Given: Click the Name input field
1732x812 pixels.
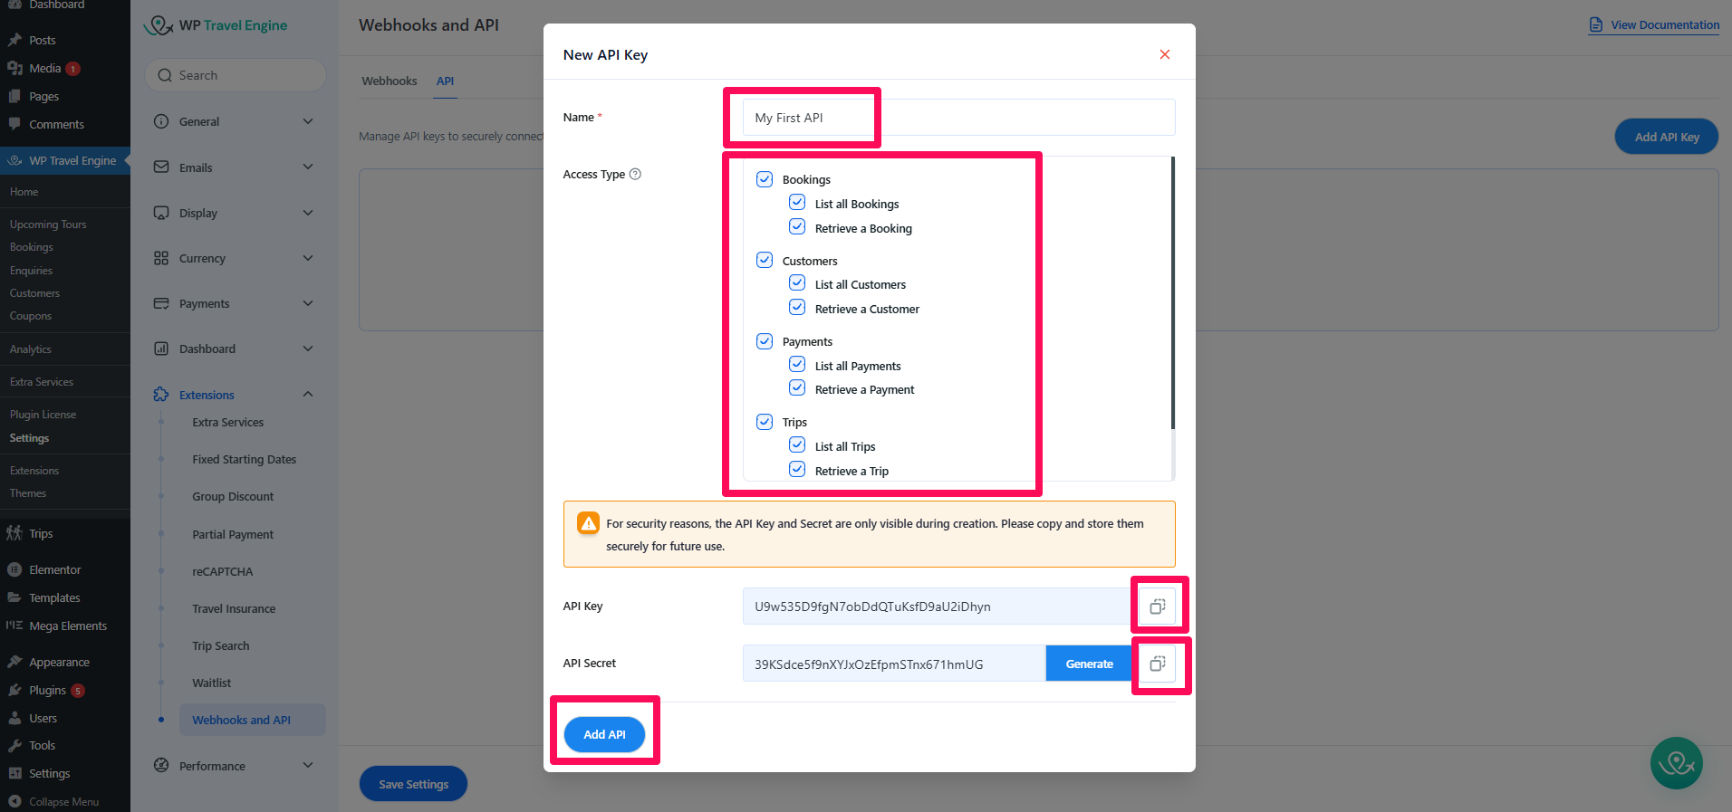Looking at the screenshot, I should click(958, 118).
